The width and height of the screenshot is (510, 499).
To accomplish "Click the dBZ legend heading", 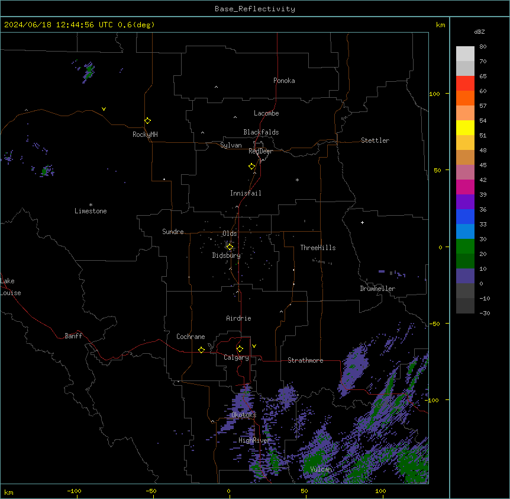I will [479, 31].
